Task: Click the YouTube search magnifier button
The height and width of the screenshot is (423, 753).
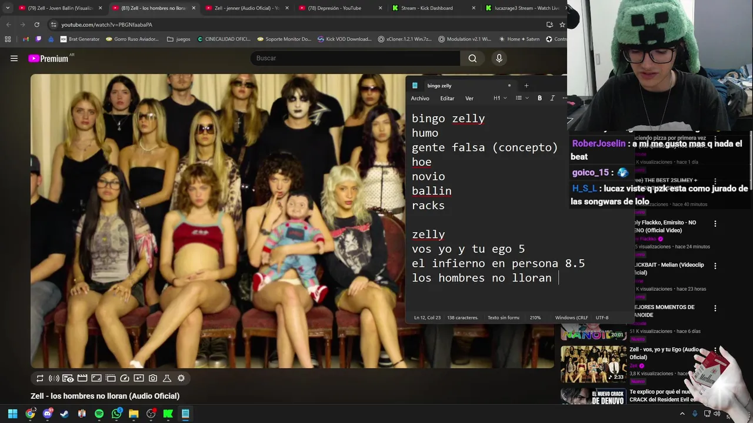Action: pos(472,58)
